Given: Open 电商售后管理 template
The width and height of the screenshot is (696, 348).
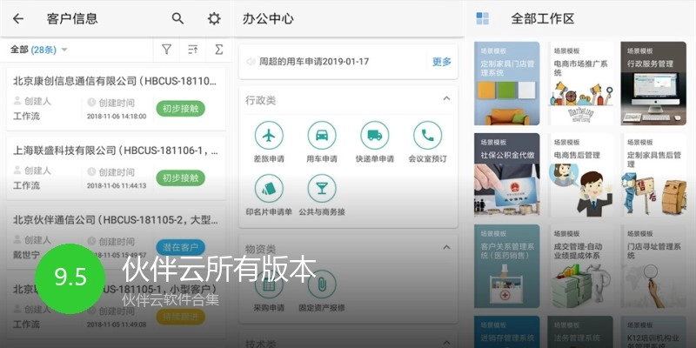Looking at the screenshot, I should point(580,175).
